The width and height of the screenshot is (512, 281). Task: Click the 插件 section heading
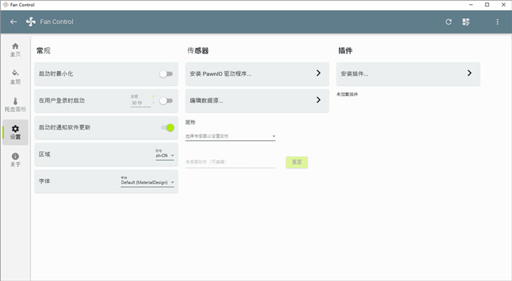345,50
